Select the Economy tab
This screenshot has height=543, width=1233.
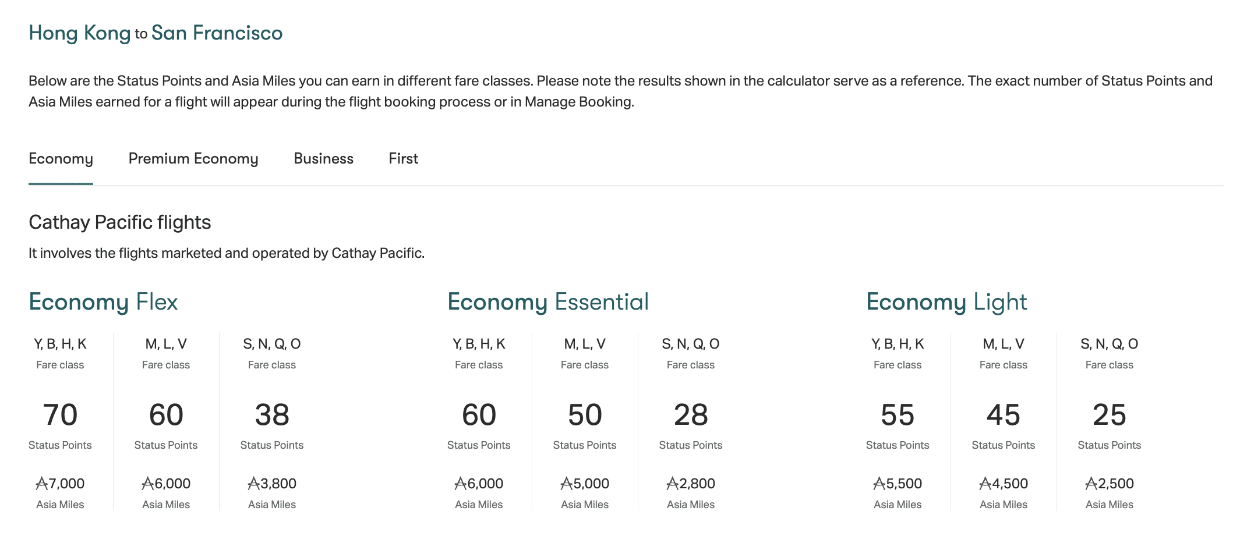pos(61,159)
